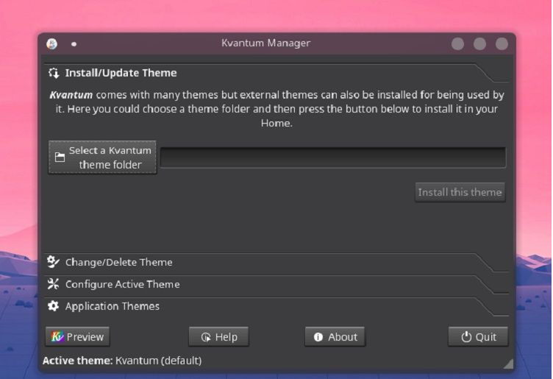Click the Change/Delete Theme brush icon
553x379 pixels.
(53, 262)
